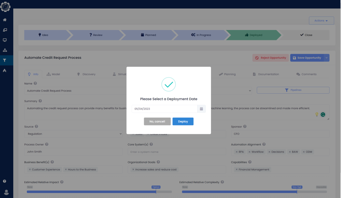Click the Grammarly icon in the Summary field

click(323, 115)
